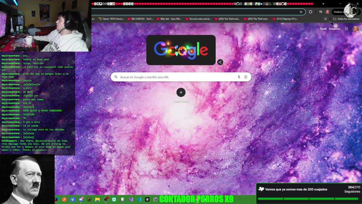Image resolution: width=362 pixels, height=204 pixels.
Task: Open the Escucha esta canció... bookmark
Action: (x=198, y=19)
